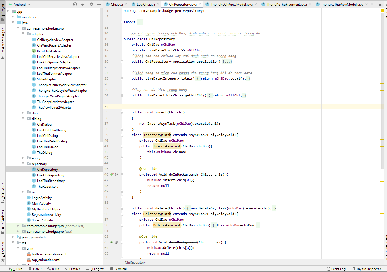Switch to Chi.java tab
This screenshot has height=272, width=387.
tap(117, 4)
